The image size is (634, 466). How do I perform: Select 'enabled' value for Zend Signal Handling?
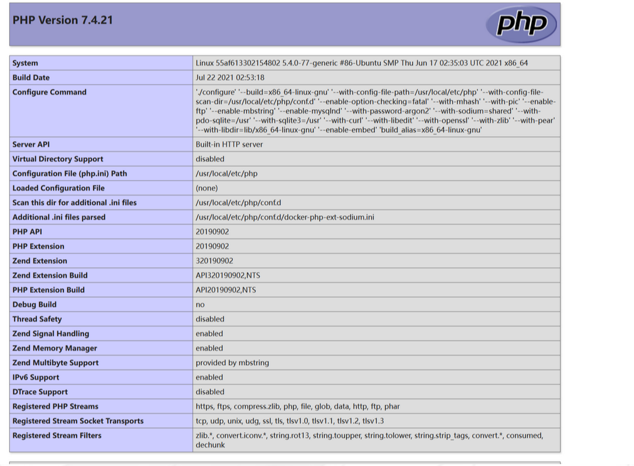coord(209,334)
